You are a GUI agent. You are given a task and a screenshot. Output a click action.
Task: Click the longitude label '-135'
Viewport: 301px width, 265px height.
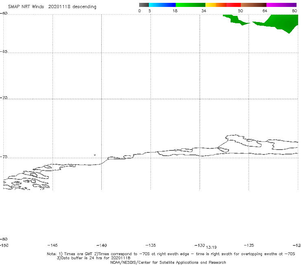[x=150, y=245]
